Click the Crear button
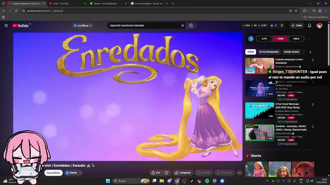330x185 pixels. coord(297,25)
